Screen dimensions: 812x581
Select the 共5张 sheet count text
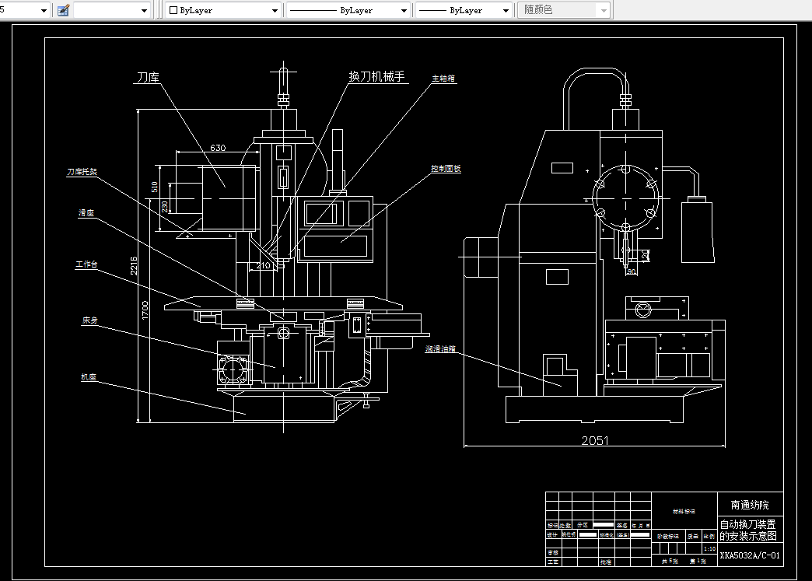pos(670,562)
